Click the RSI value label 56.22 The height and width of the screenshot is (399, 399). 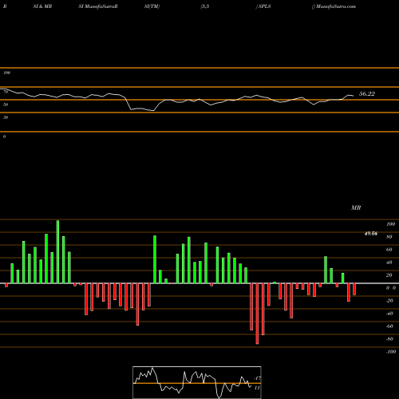(367, 93)
